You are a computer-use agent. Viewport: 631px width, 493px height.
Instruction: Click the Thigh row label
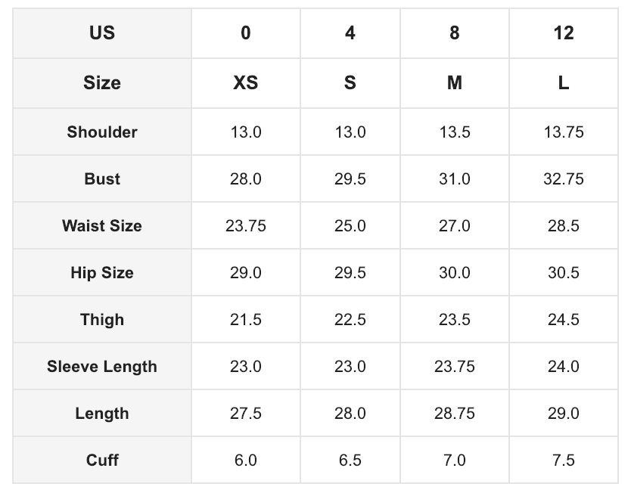(102, 320)
